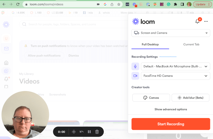Click the Loom logo in popup
This screenshot has height=139, width=213.
pyautogui.click(x=143, y=22)
